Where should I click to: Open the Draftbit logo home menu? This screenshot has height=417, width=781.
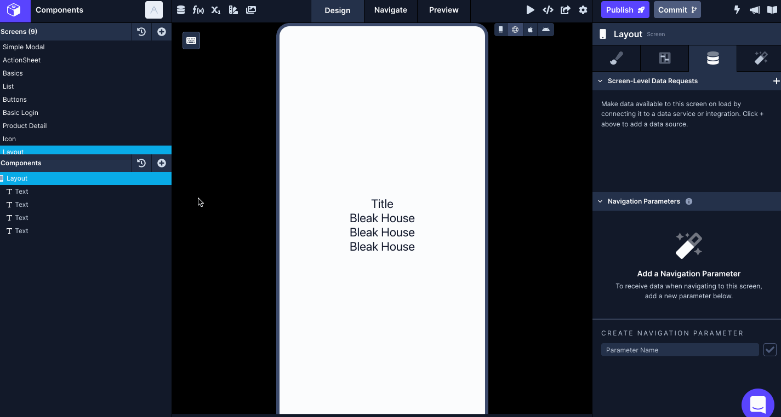[x=14, y=10]
